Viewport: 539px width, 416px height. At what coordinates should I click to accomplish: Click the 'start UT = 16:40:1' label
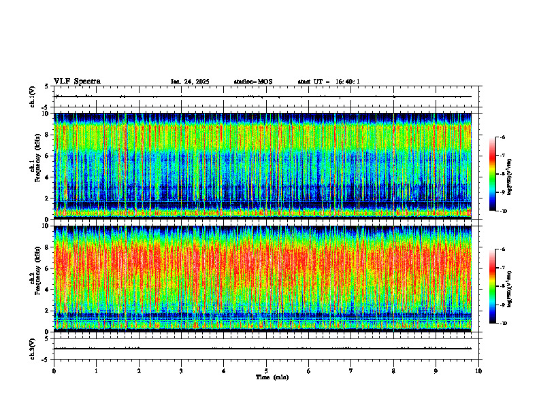[329, 82]
